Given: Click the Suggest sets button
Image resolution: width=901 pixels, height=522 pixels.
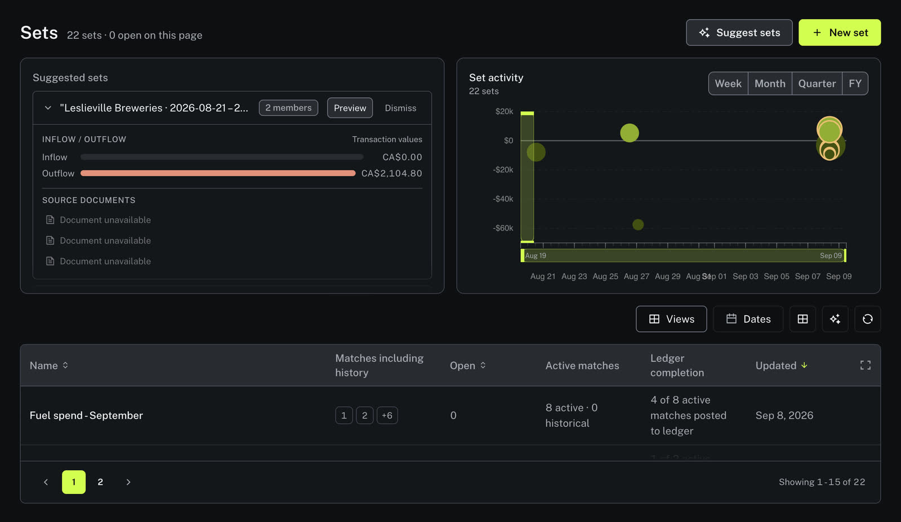Looking at the screenshot, I should [x=739, y=33].
